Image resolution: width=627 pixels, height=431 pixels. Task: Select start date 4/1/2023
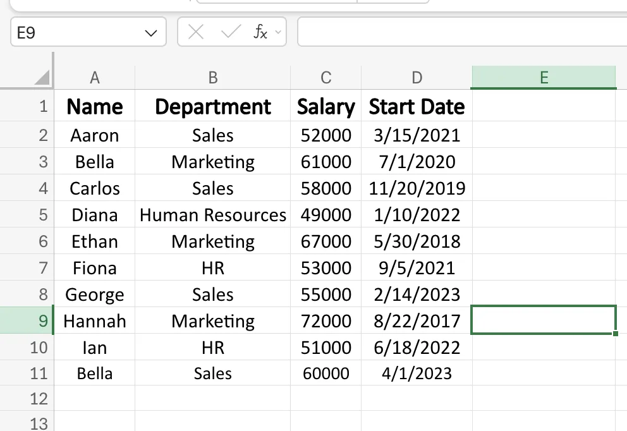(417, 373)
